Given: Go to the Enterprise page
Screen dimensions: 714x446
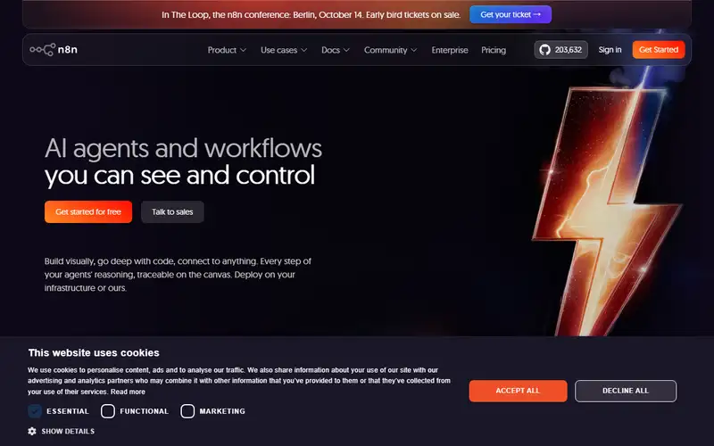Looking at the screenshot, I should (450, 50).
